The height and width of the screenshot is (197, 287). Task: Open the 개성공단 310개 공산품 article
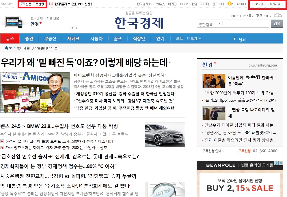125,94
